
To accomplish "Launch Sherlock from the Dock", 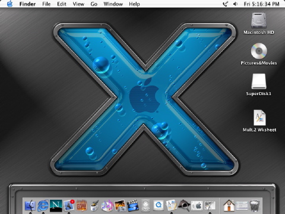I will pos(184,206).
